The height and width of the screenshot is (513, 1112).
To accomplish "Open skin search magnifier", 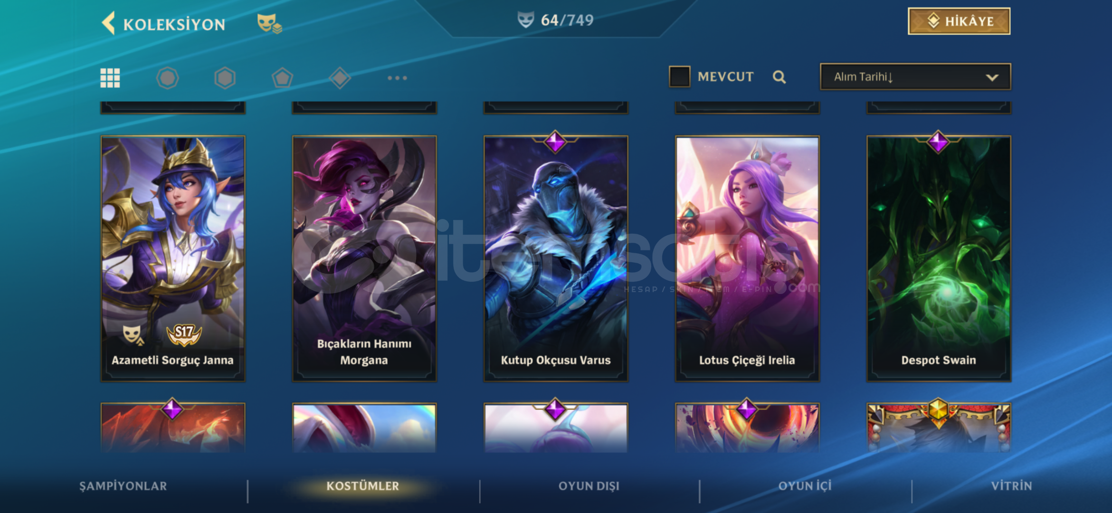I will pyautogui.click(x=779, y=77).
